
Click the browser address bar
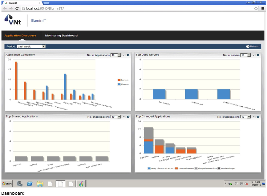pyautogui.click(x=136, y=8)
